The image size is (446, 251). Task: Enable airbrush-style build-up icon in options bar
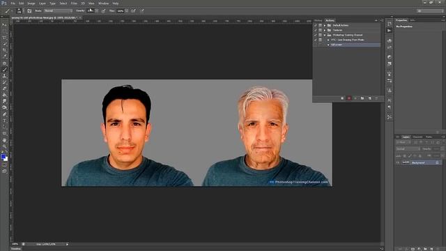[x=133, y=11]
